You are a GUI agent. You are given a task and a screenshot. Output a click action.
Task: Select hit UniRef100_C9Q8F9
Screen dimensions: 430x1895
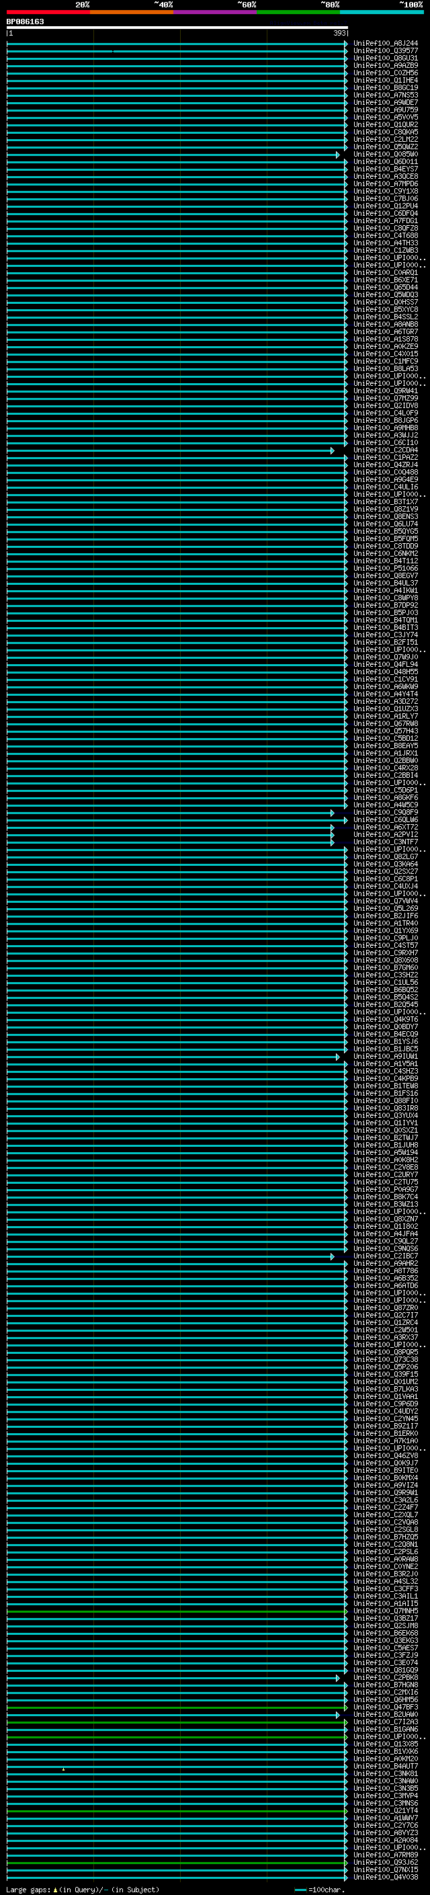(x=386, y=813)
